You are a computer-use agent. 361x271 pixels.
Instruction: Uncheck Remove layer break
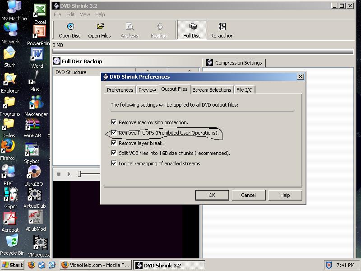pos(114,143)
